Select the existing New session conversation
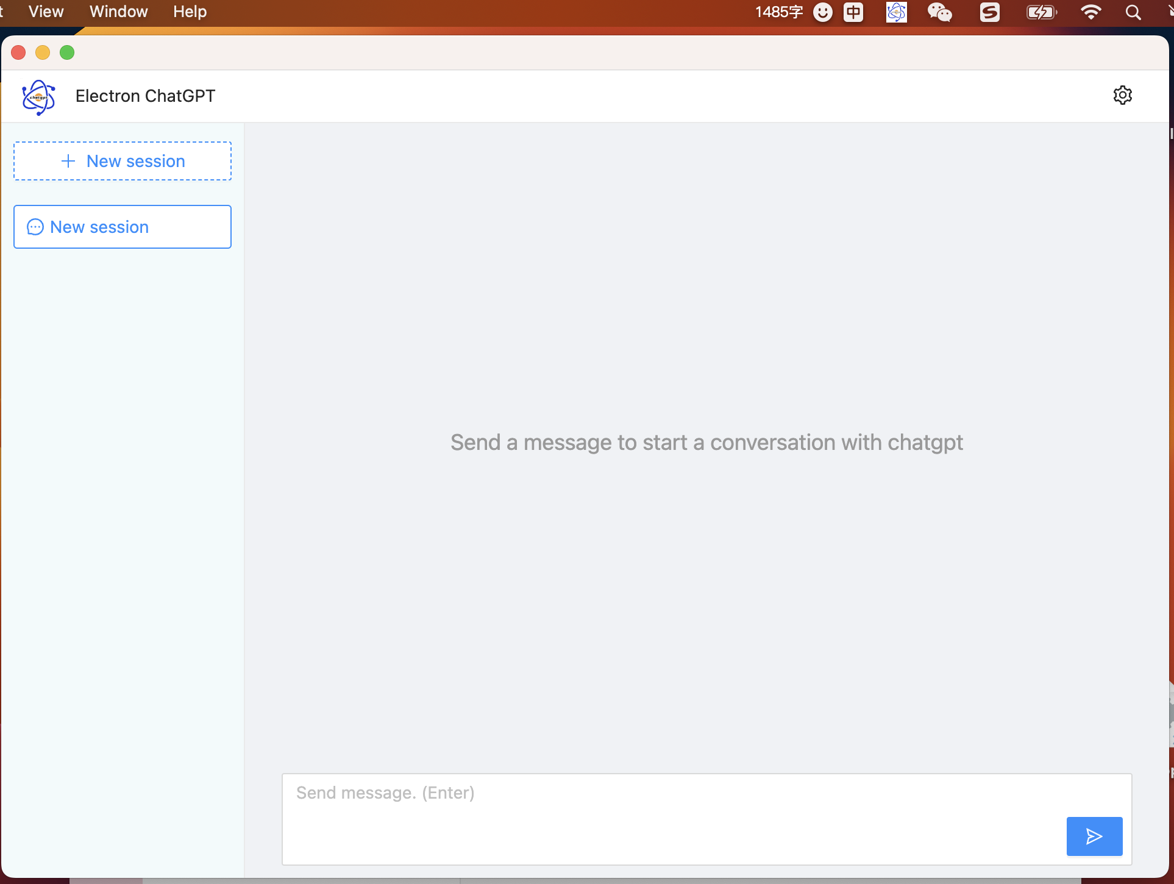 (x=123, y=227)
